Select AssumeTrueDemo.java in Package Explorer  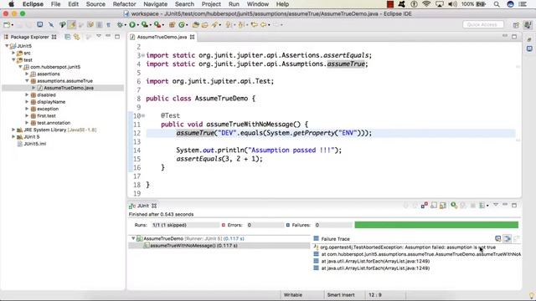click(69, 88)
